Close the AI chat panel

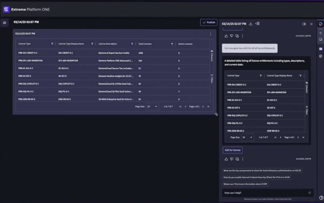(311, 24)
